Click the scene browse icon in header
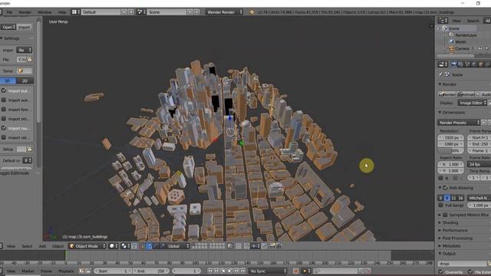Image resolution: width=491 pixels, height=276 pixels. (x=141, y=12)
